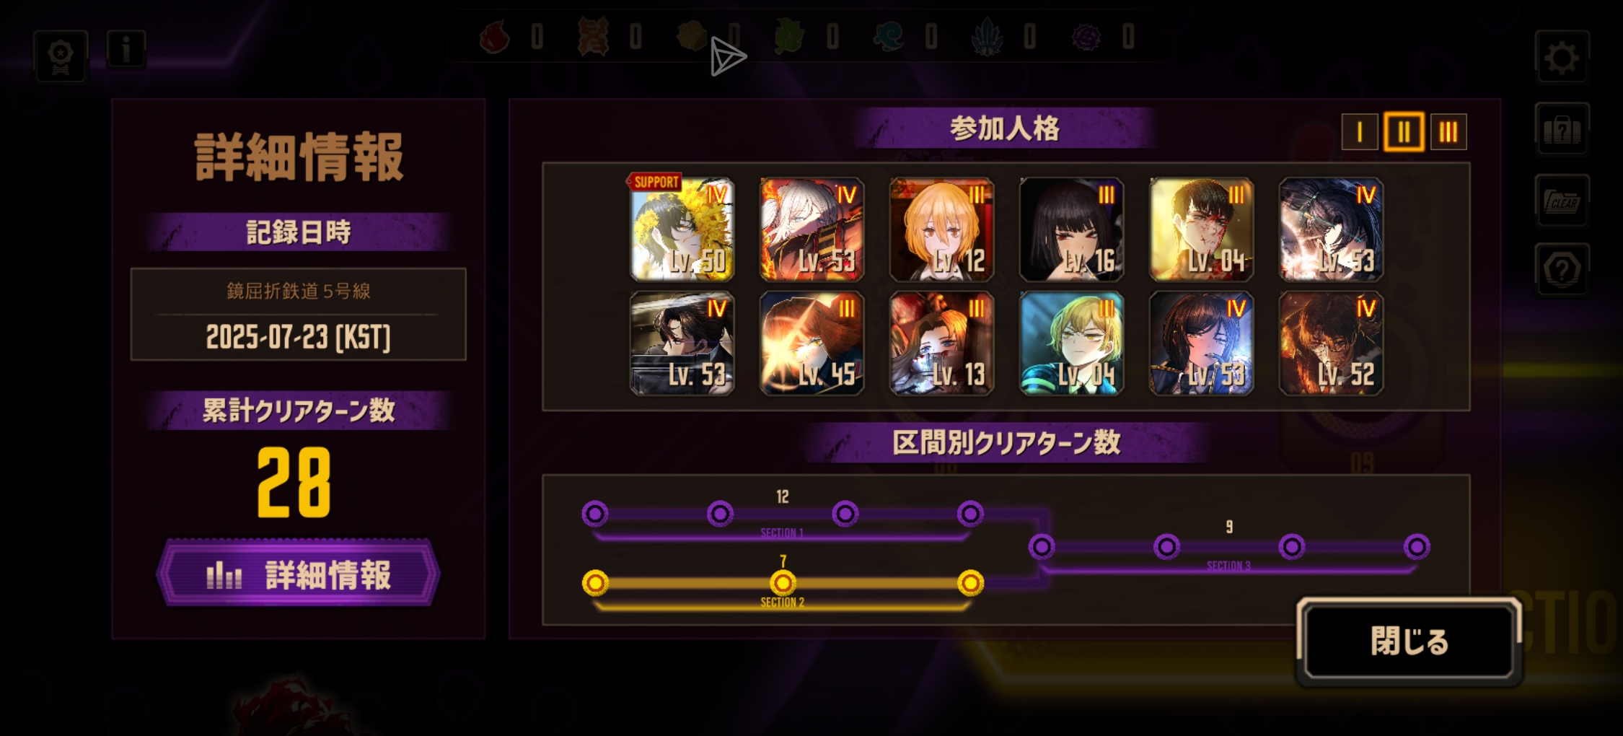Click the hexagon help icon
Viewport: 1623px width, 736px height.
1562,271
